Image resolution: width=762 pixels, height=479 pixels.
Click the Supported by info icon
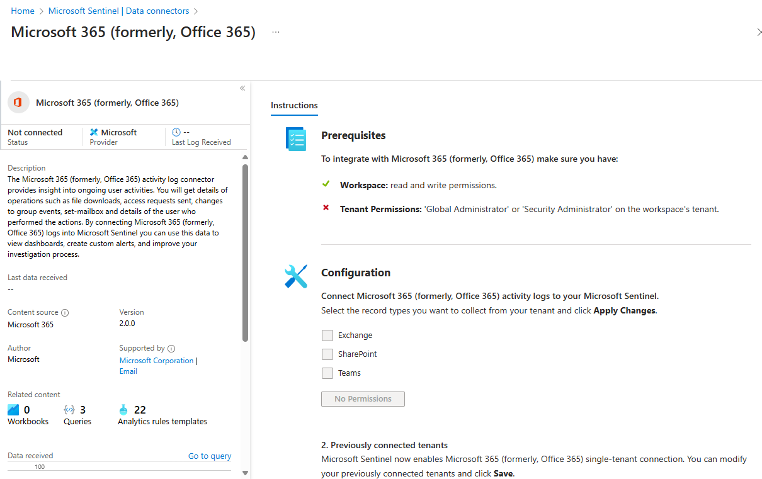click(171, 349)
